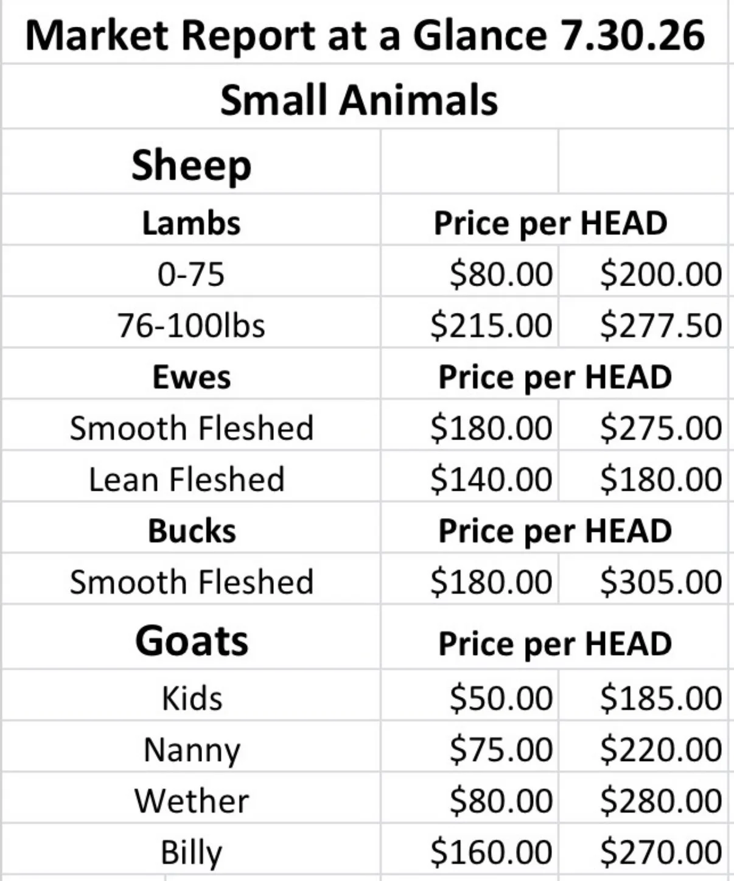Select the Lambs label cell
Screen dimensions: 734x881
tap(191, 220)
